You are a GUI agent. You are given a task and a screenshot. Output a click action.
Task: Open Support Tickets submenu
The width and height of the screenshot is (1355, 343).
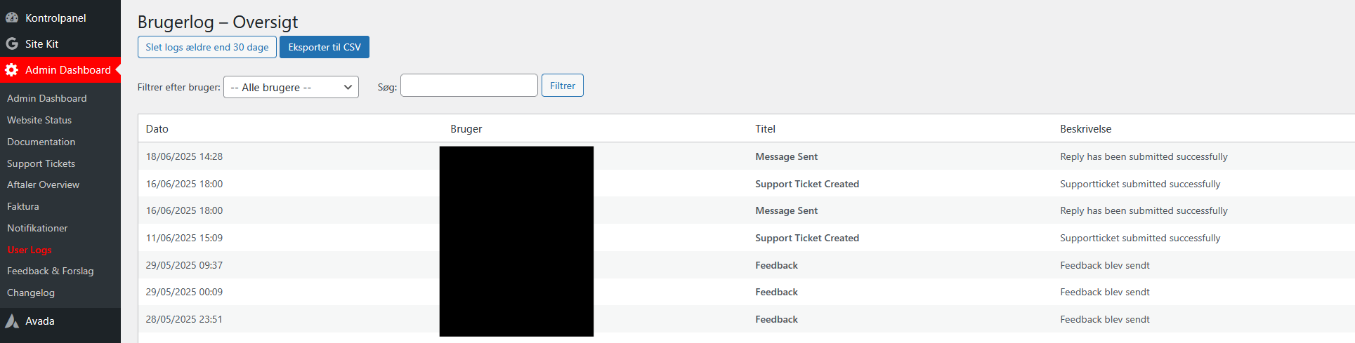click(x=41, y=163)
